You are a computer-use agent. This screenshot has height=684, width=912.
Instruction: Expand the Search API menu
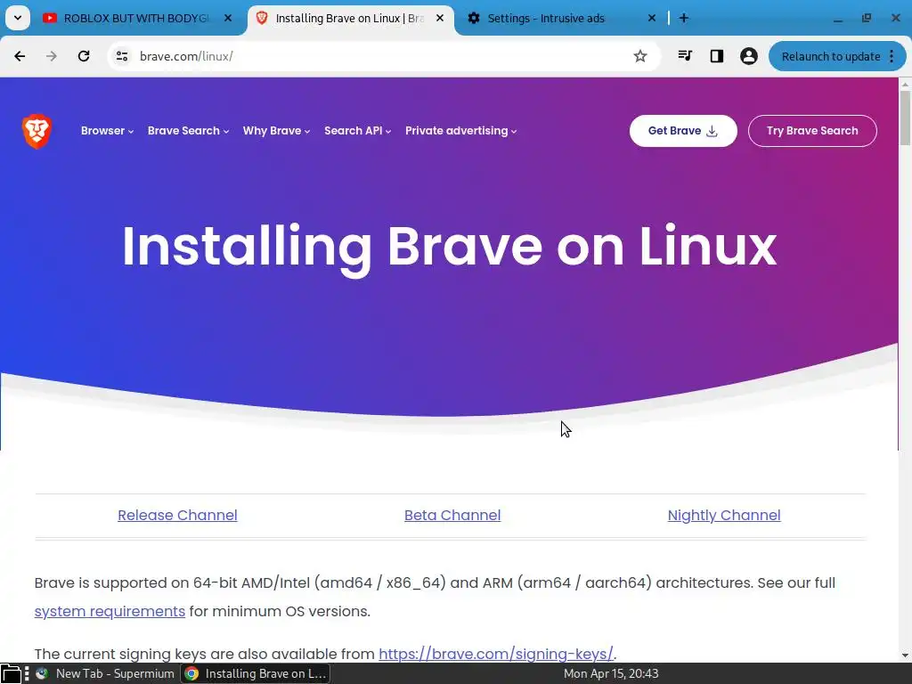pyautogui.click(x=358, y=131)
